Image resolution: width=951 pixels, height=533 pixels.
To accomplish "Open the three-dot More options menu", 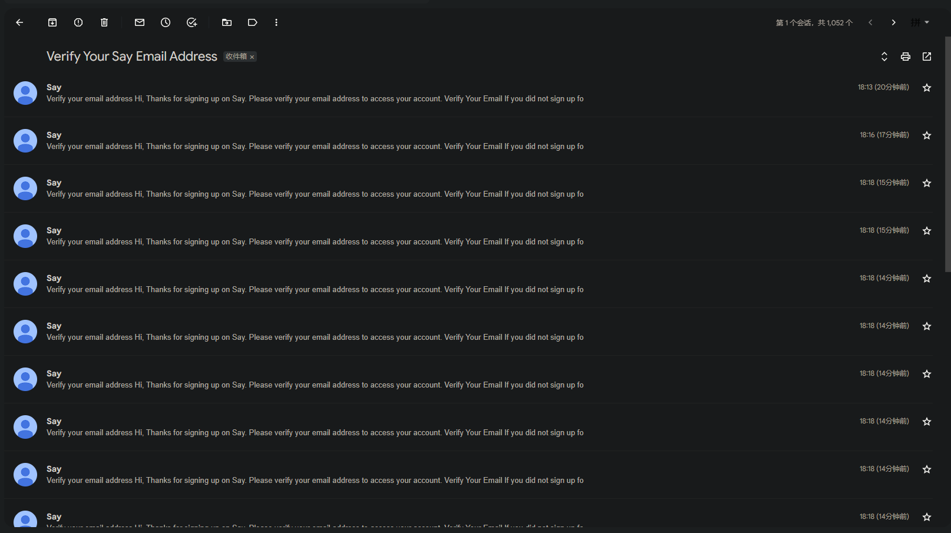I will [x=276, y=22].
